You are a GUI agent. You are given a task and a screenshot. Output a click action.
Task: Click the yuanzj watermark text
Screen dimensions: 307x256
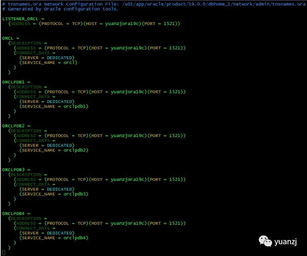(285, 241)
